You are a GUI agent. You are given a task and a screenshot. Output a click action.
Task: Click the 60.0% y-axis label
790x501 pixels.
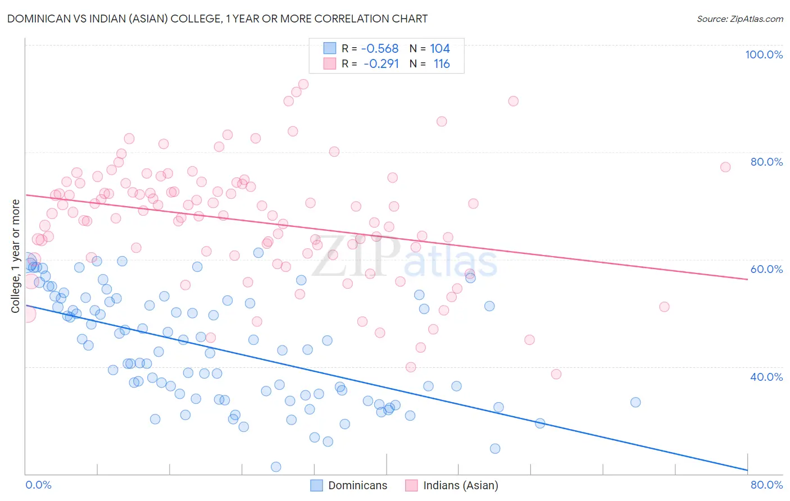766,269
